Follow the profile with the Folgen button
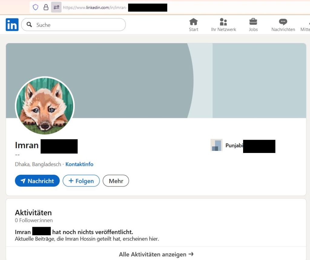This screenshot has width=310, height=260. coord(81,181)
